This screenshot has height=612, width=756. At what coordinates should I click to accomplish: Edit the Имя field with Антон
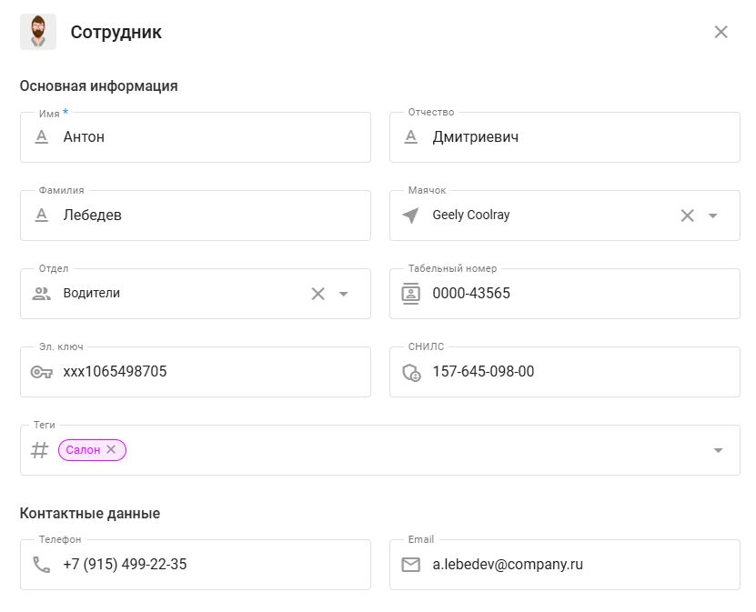[x=209, y=137]
